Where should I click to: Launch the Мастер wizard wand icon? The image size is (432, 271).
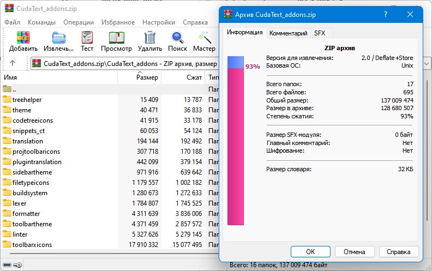pyautogui.click(x=205, y=38)
